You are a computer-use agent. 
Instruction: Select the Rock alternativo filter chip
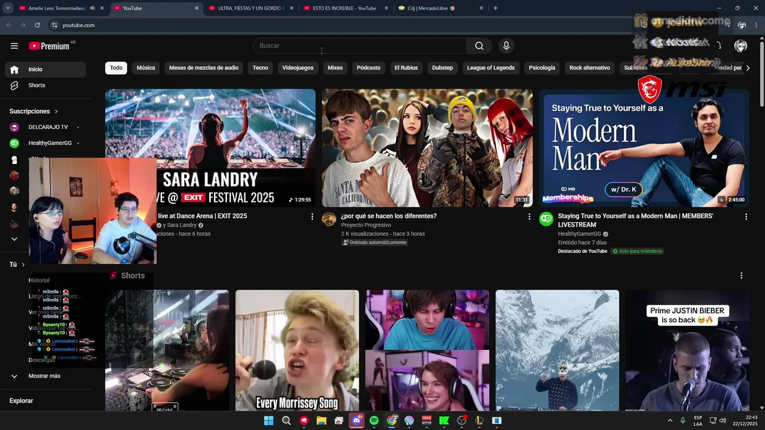tap(590, 68)
